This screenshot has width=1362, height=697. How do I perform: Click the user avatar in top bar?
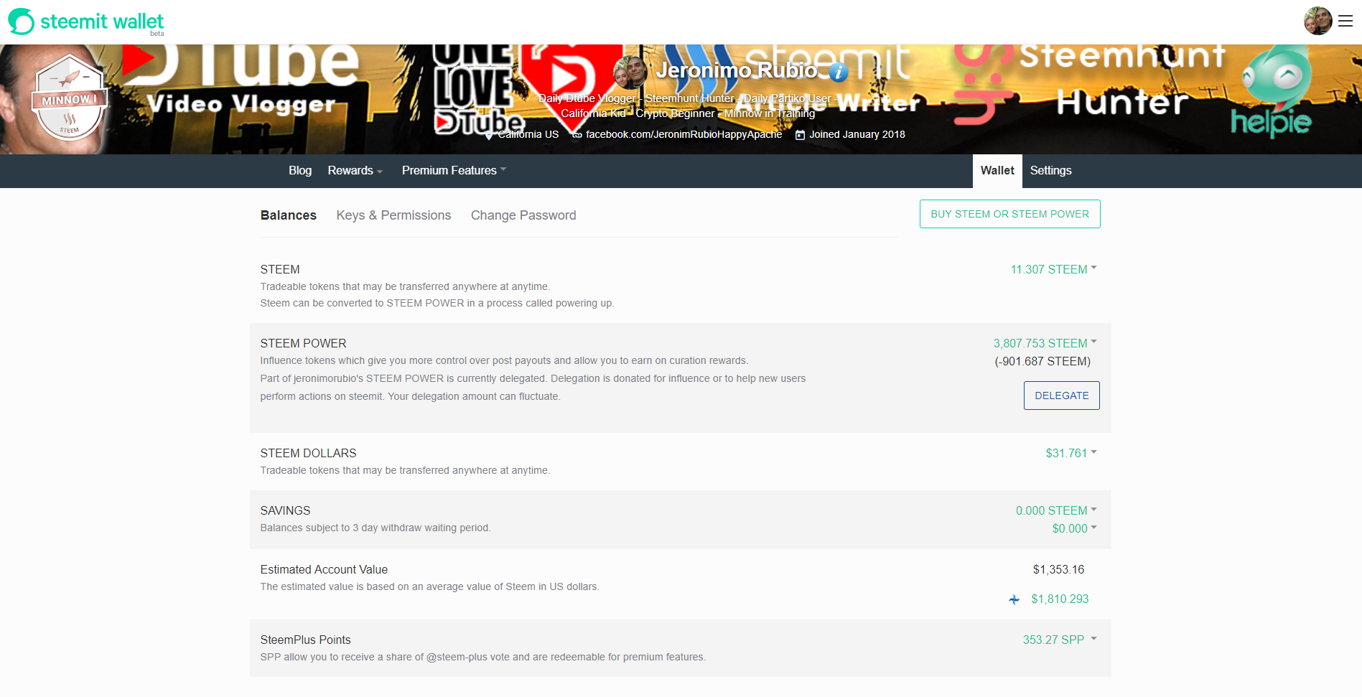[1317, 21]
